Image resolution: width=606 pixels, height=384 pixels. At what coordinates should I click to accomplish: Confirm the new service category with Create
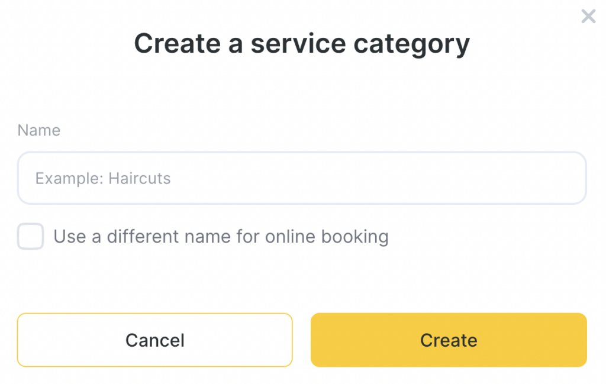coord(449,340)
